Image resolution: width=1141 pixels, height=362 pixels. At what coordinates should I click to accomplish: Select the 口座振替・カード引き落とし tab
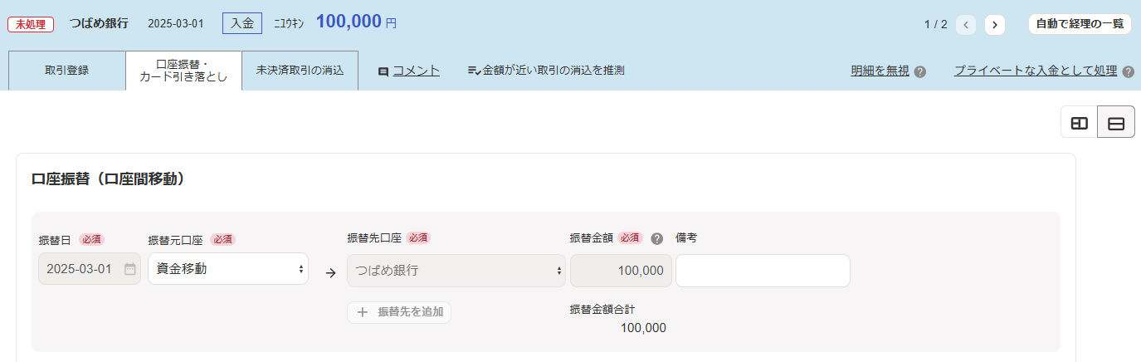point(183,71)
